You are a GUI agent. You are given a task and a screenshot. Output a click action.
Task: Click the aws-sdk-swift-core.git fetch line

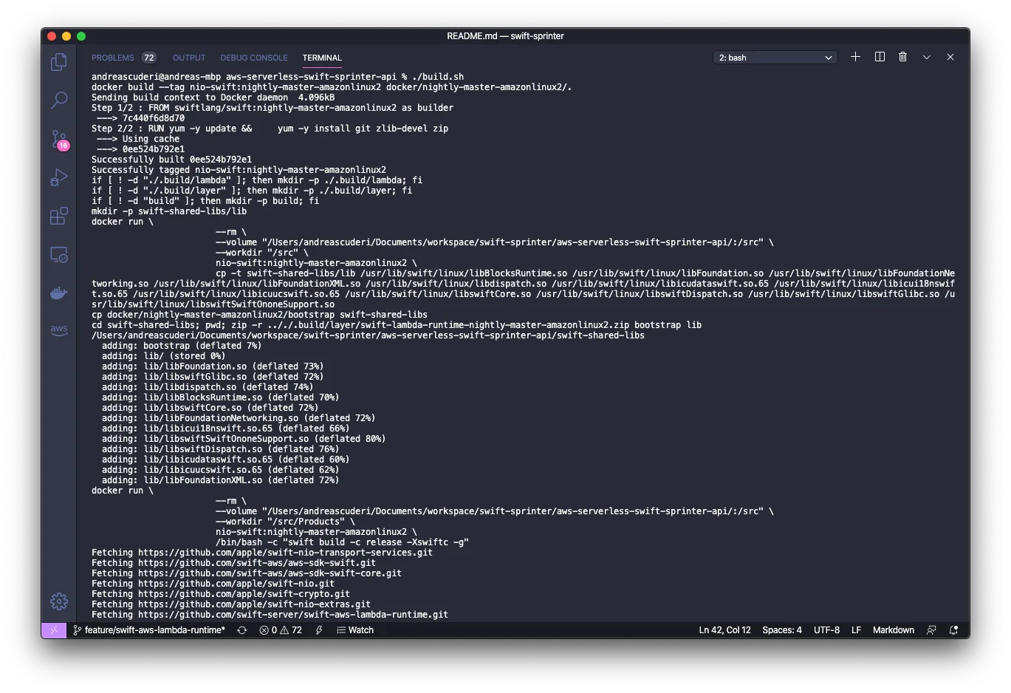click(x=247, y=573)
